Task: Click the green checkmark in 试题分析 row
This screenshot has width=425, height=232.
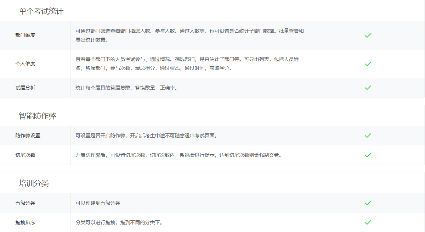Action: (368, 88)
